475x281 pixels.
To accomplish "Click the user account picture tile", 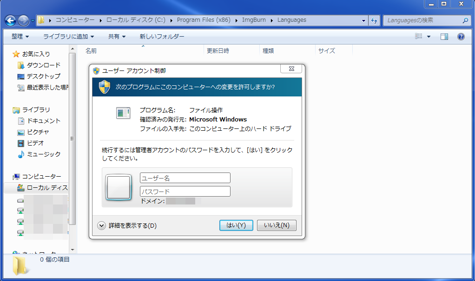I will pos(119,187).
